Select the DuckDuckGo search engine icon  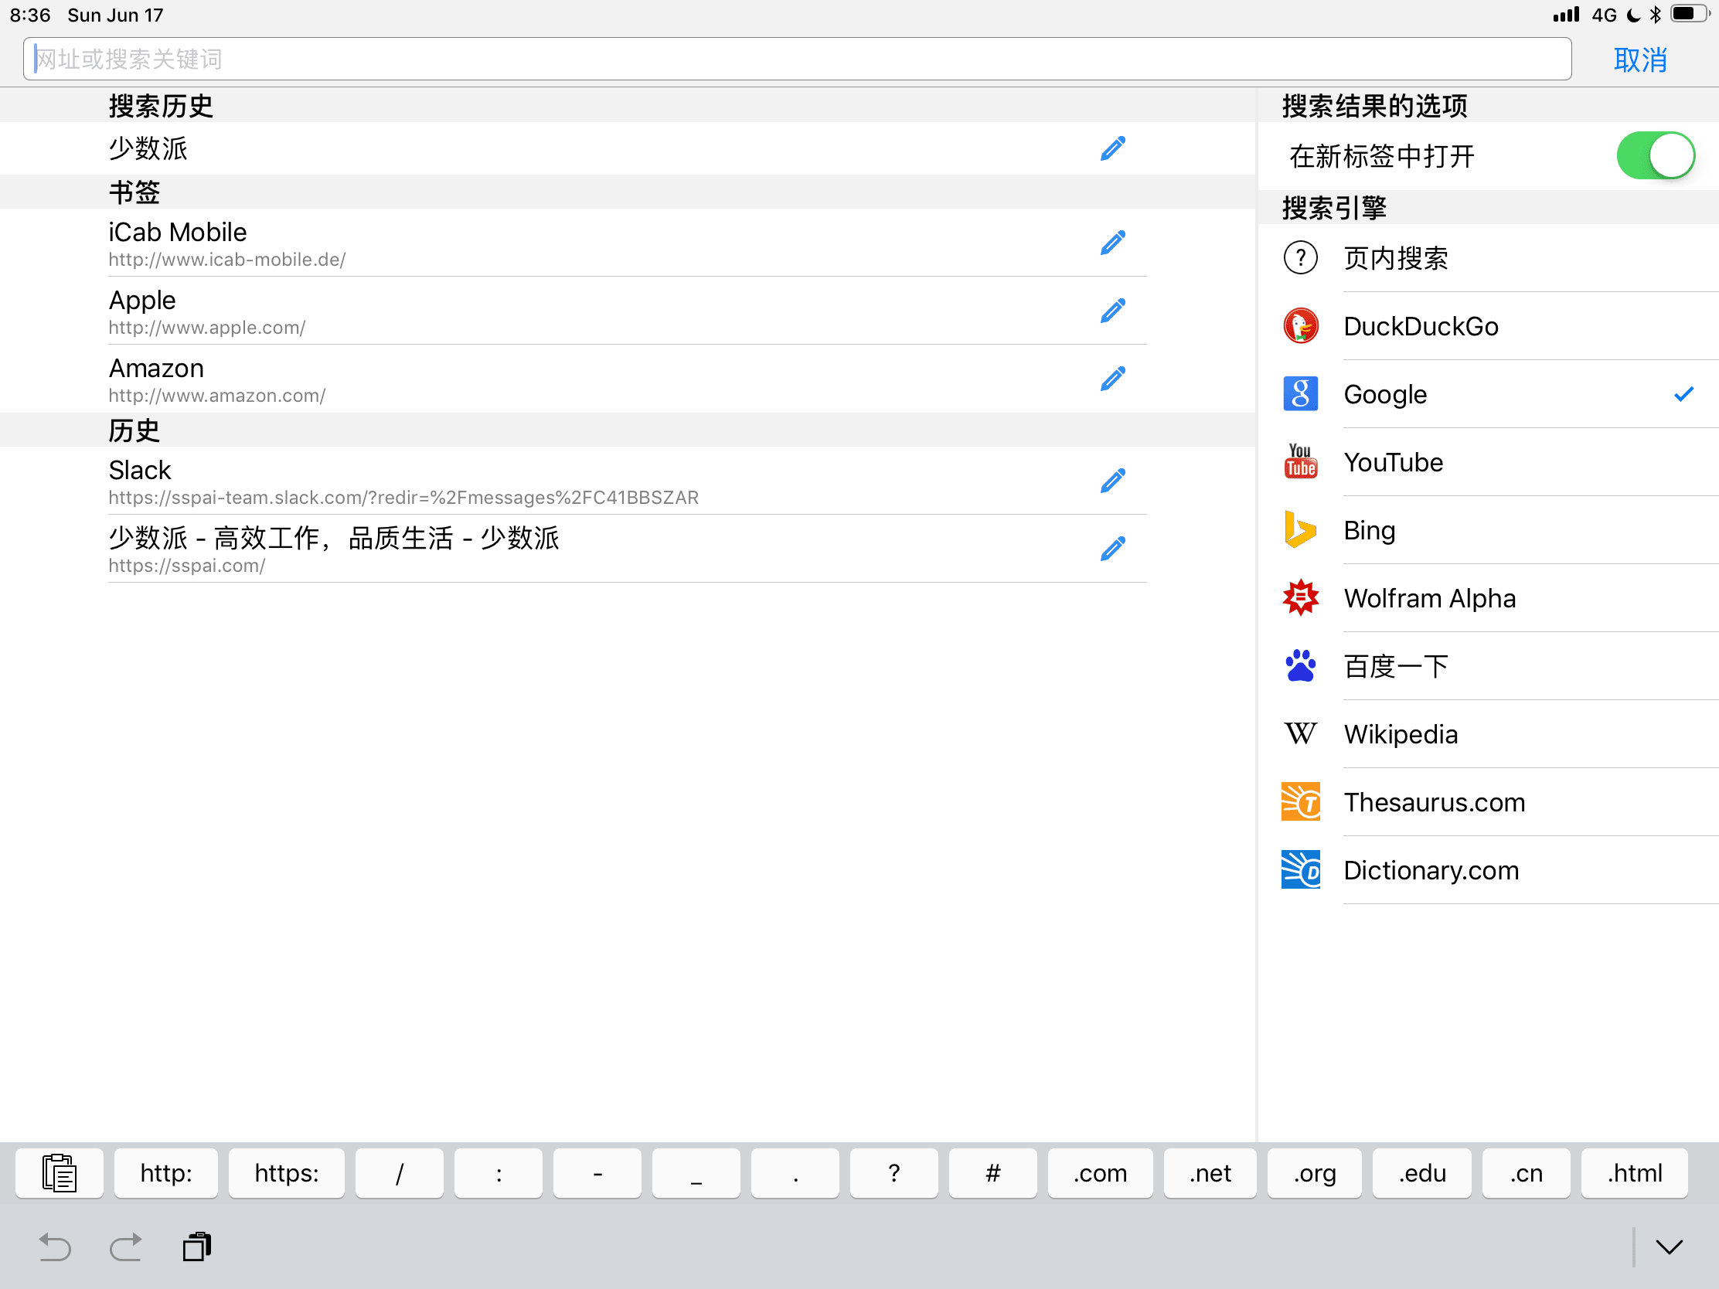(1300, 326)
